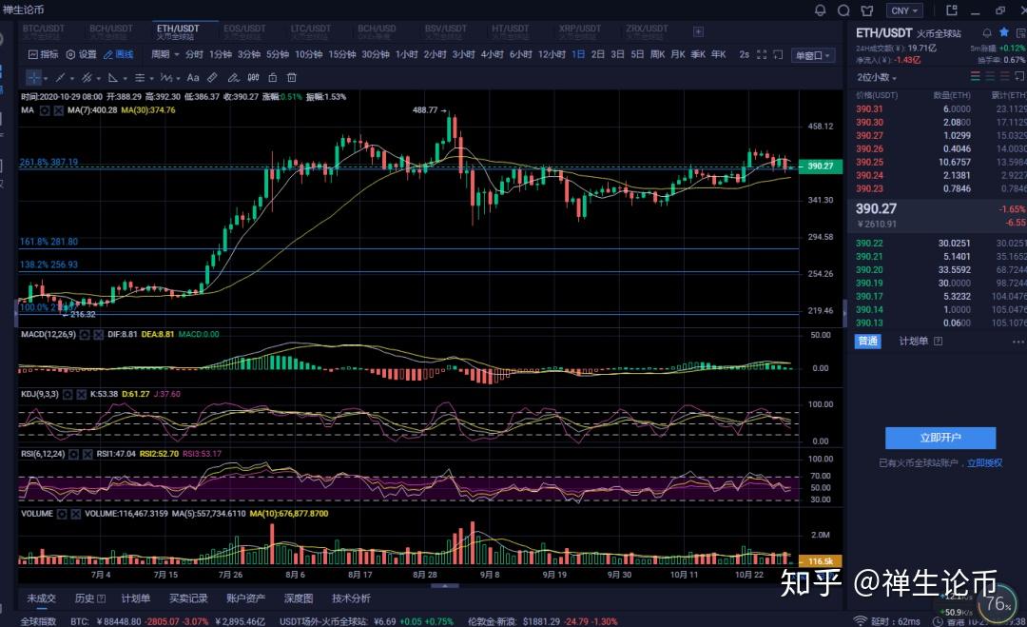
Task: Open the three-dot menu beside 计划单
Action: [1017, 342]
